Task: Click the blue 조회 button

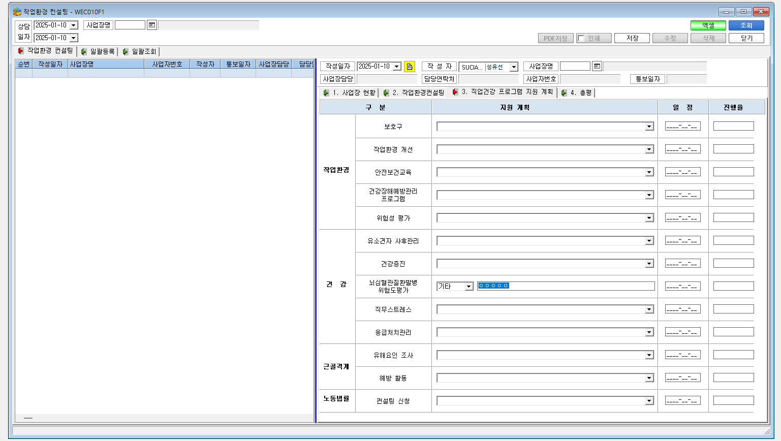Action: 746,25
